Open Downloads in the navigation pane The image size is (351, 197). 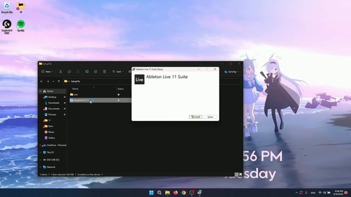[54, 103]
